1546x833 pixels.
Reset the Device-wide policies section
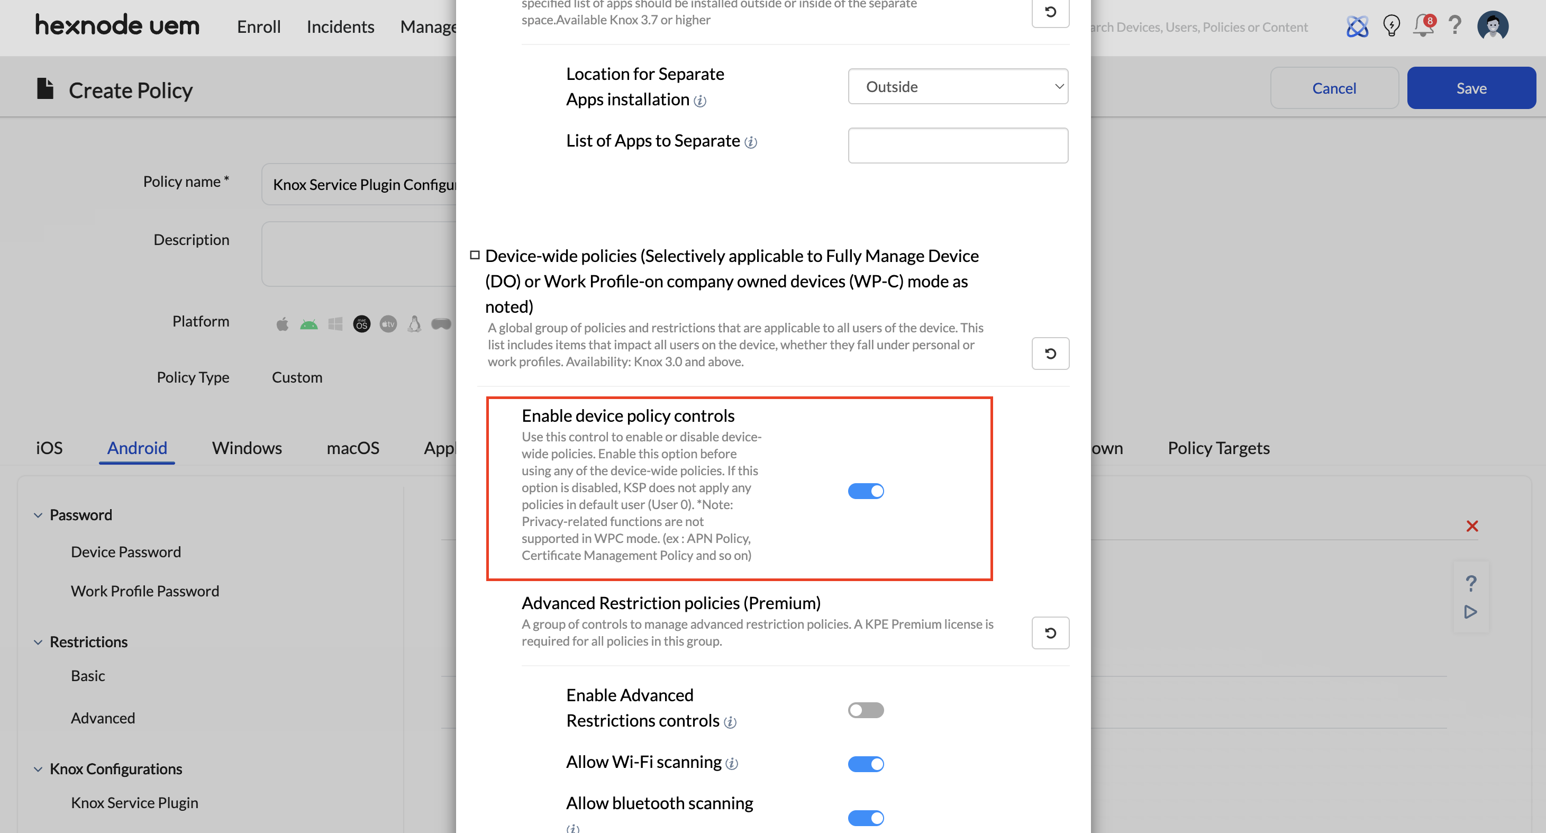pyautogui.click(x=1050, y=354)
